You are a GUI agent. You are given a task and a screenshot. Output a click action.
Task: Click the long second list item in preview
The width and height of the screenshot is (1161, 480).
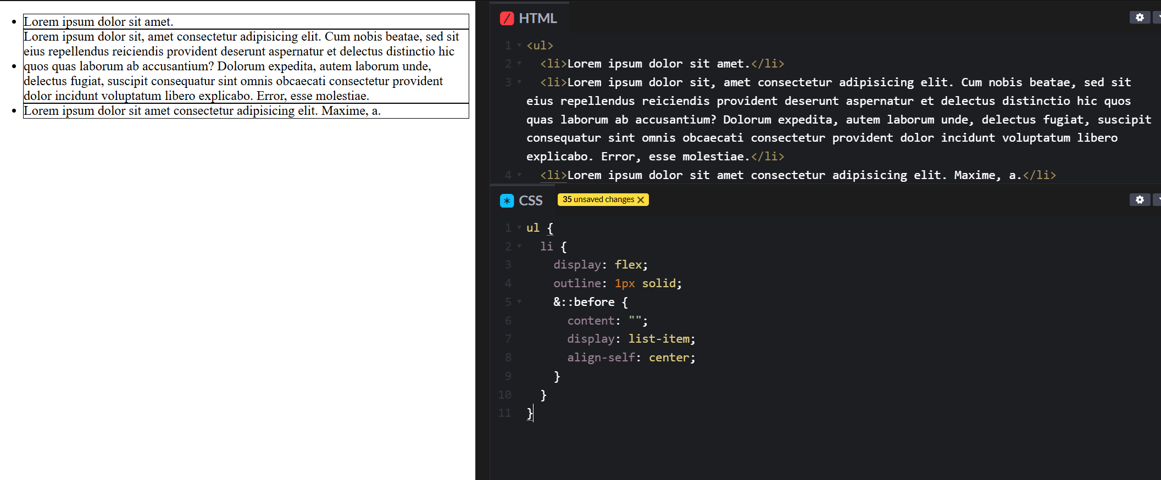tap(246, 66)
